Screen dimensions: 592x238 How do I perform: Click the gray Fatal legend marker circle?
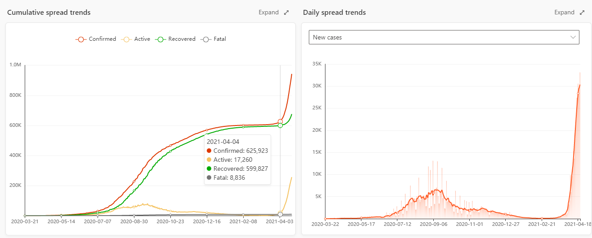click(x=206, y=39)
